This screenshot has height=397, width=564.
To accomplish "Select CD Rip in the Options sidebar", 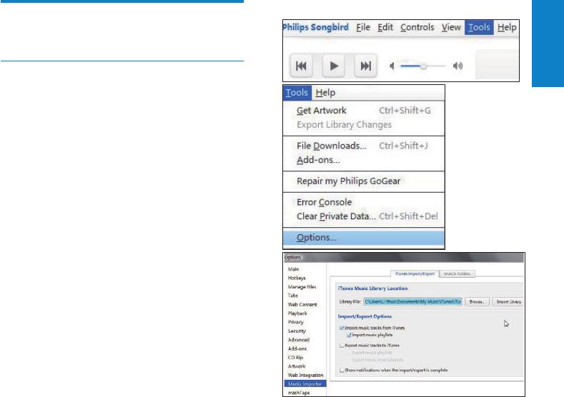I will tap(295, 358).
